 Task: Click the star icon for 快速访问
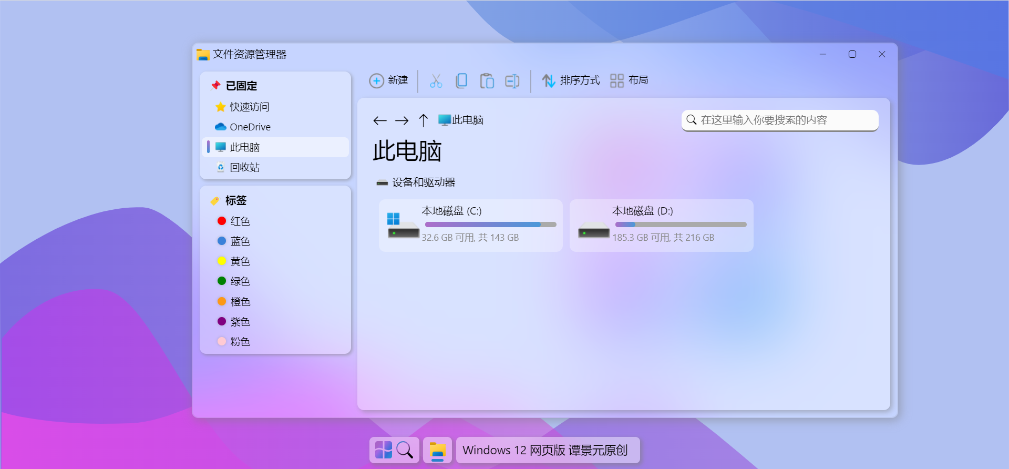[x=221, y=107]
